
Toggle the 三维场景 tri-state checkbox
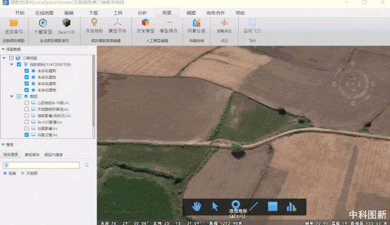click(x=11, y=58)
